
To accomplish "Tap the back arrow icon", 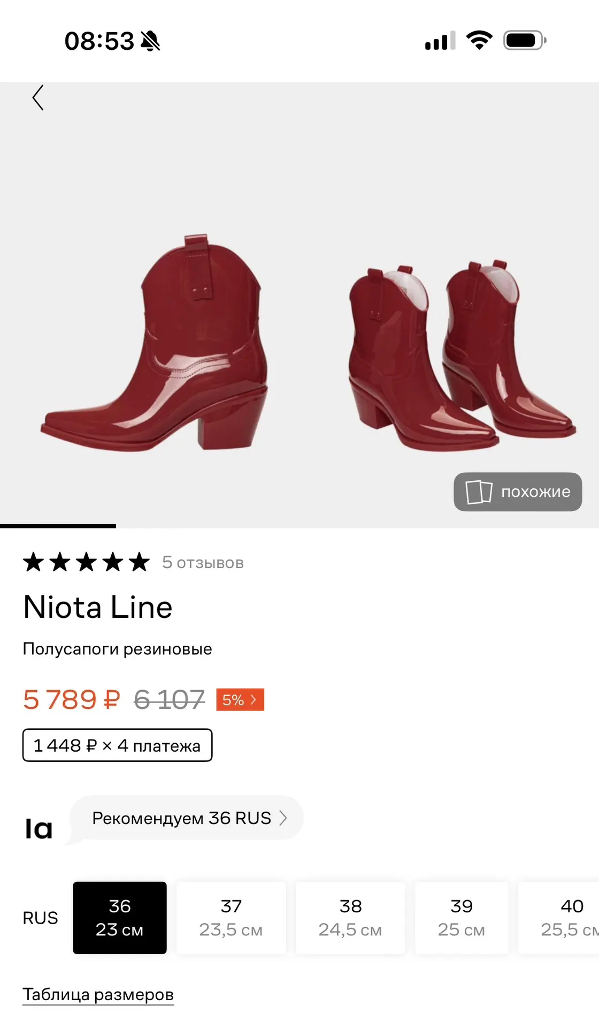I will [x=38, y=98].
